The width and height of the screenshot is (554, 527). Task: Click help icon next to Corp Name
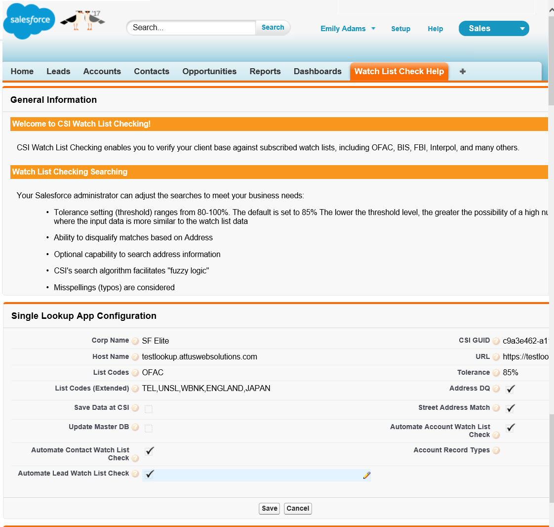135,341
